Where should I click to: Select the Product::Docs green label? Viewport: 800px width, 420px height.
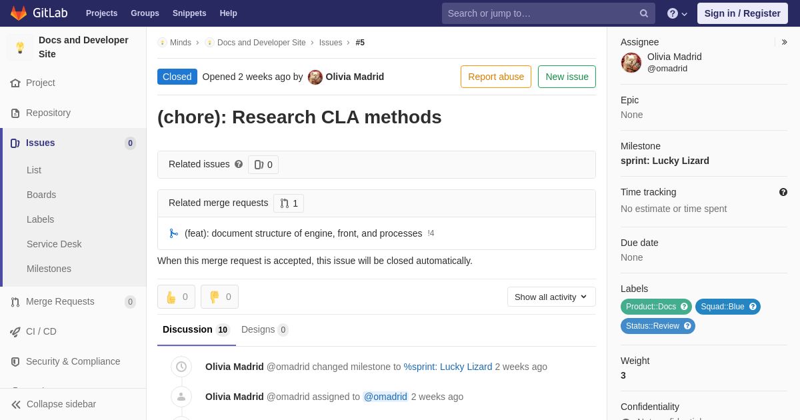(x=656, y=307)
